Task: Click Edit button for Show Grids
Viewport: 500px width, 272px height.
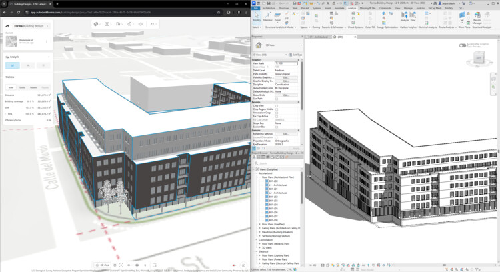Action: coord(286,95)
